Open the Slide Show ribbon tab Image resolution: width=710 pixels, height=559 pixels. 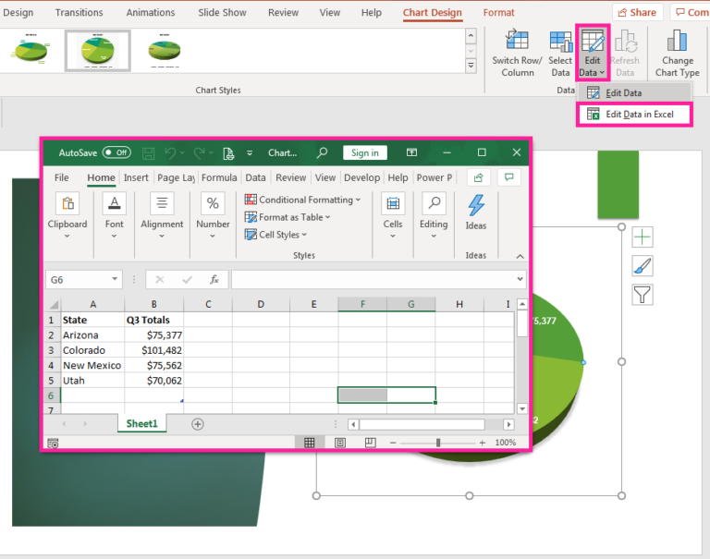[x=222, y=12]
